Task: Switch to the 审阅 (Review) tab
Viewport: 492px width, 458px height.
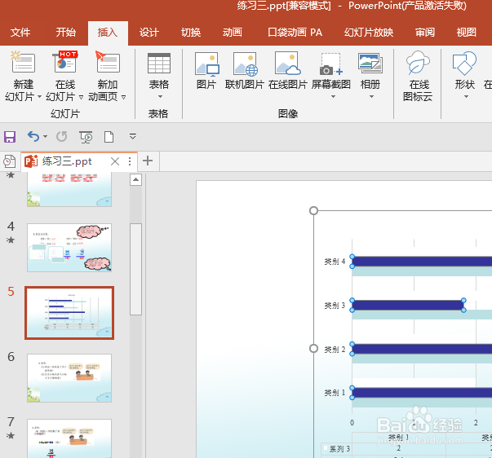Action: 425,33
